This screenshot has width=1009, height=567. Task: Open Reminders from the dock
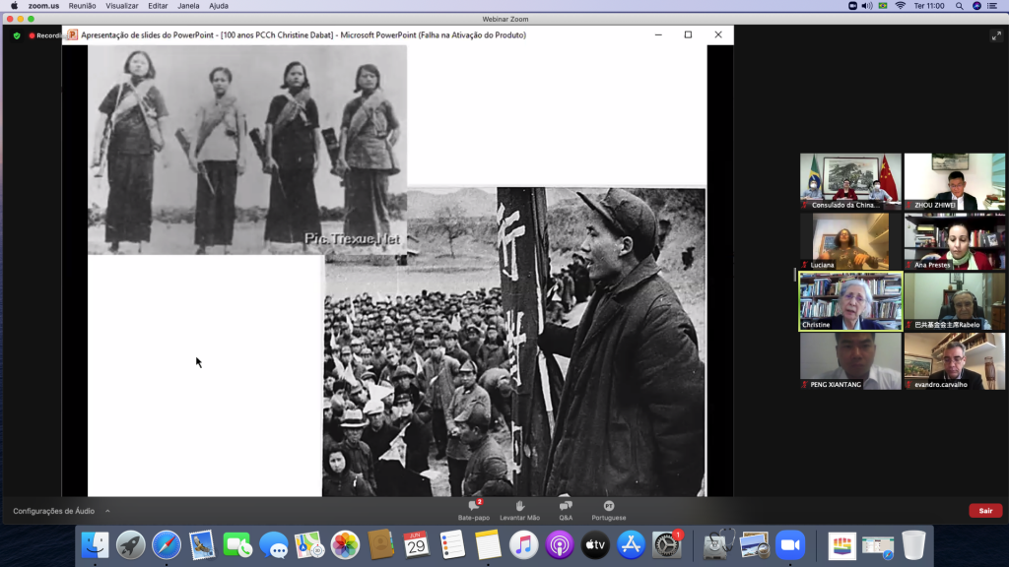coord(452,545)
